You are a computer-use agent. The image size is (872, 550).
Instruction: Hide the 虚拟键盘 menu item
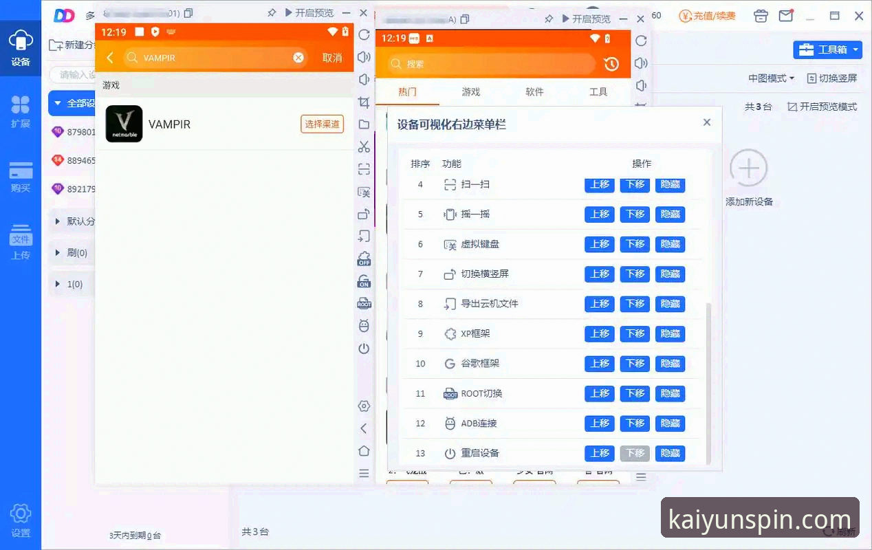click(x=670, y=244)
